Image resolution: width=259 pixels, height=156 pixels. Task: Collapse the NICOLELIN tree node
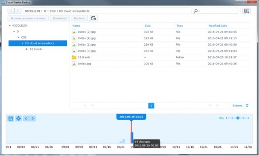pyautogui.click(x=10, y=25)
